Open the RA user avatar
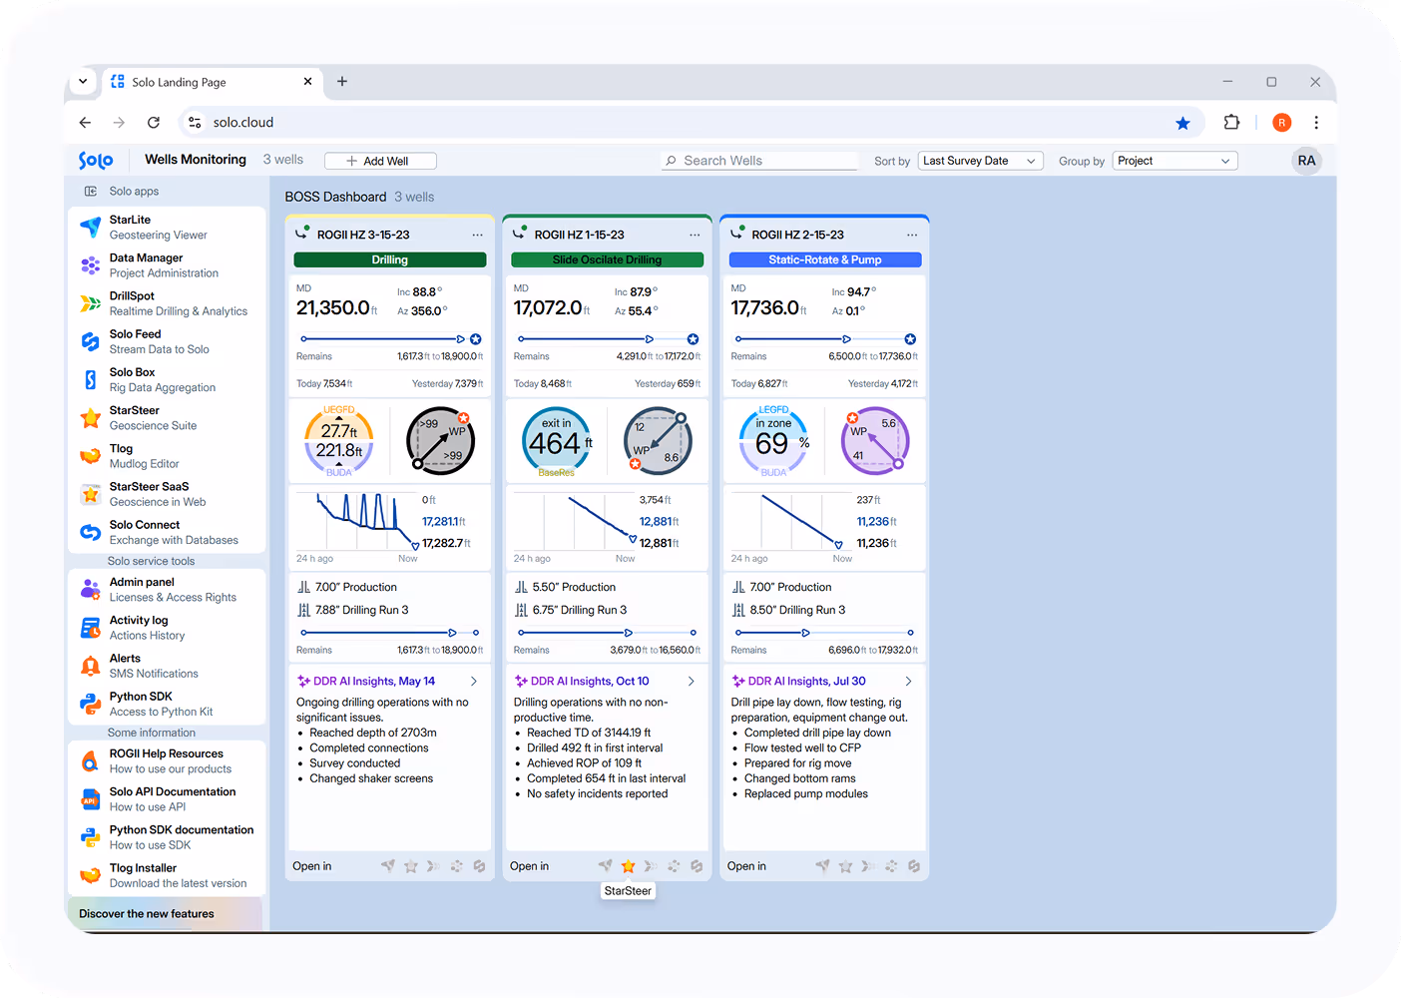 (x=1306, y=161)
